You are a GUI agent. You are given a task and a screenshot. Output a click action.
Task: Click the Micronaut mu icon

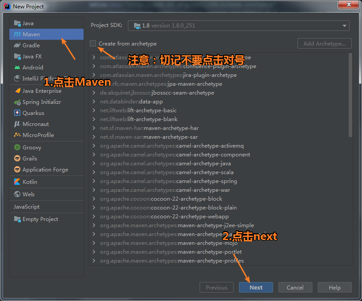tap(17, 124)
